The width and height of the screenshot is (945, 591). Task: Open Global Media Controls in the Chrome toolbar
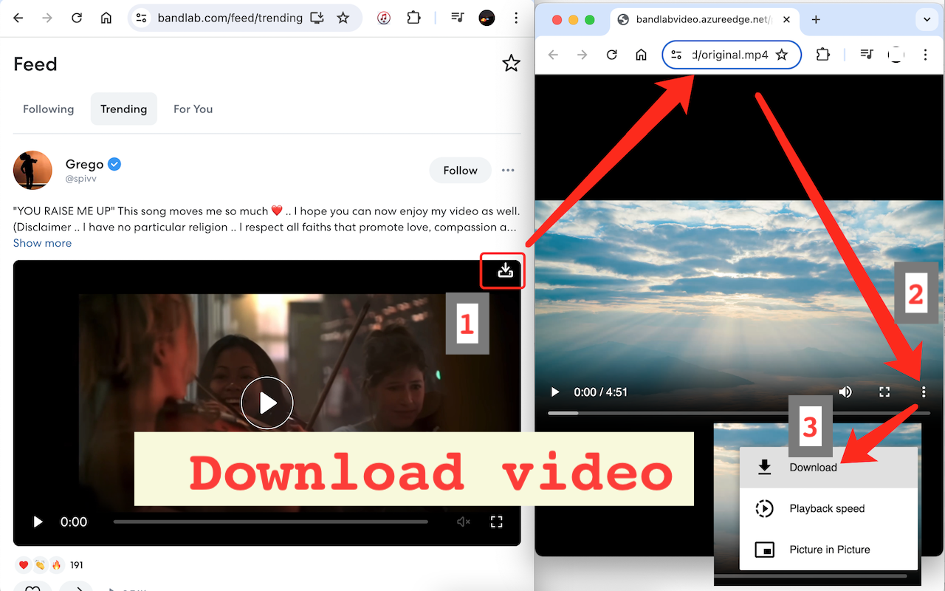pyautogui.click(x=457, y=18)
